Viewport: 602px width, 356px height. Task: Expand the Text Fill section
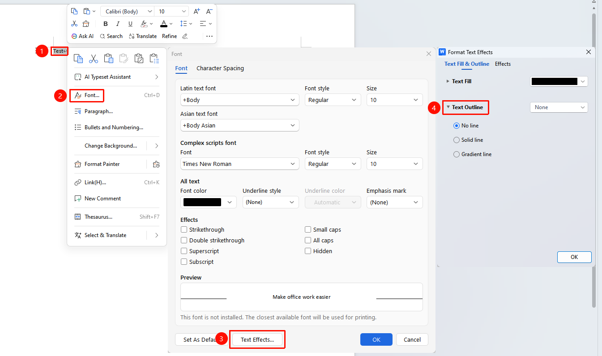(x=448, y=81)
